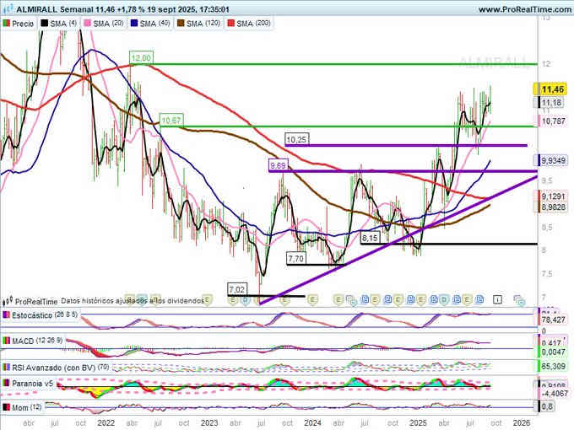Click the 10,25 price level label

[x=296, y=140]
